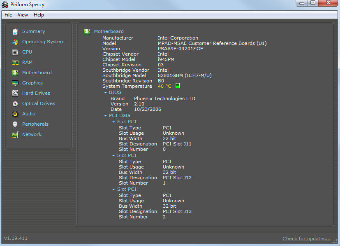Close the Speccy window
This screenshot has height=246, width=340.
(x=328, y=3)
